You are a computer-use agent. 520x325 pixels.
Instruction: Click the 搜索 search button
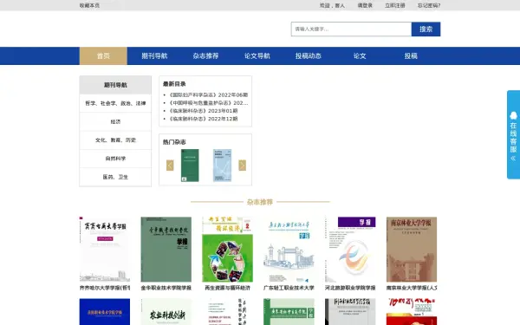tap(426, 29)
